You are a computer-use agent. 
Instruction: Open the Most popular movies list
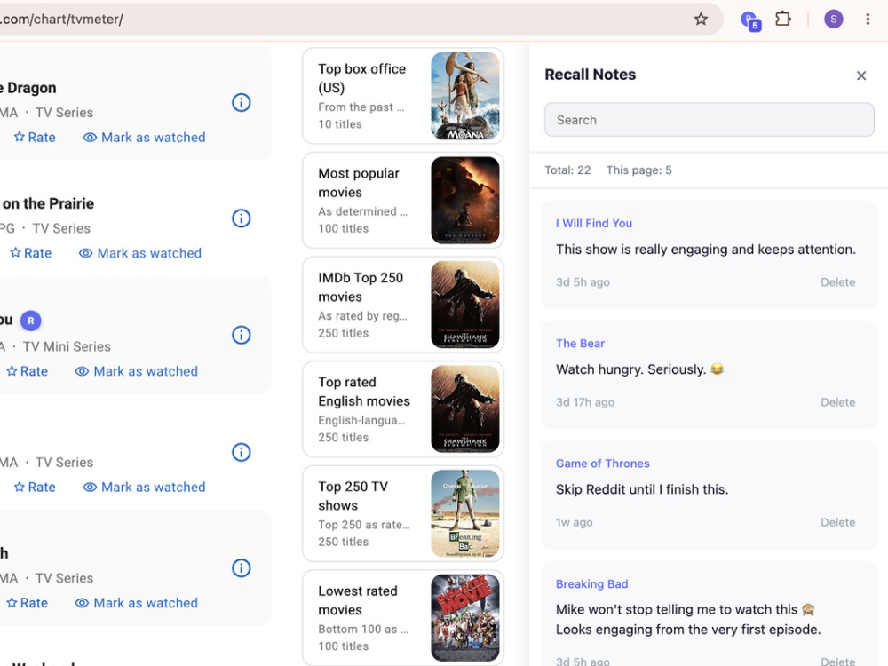pyautogui.click(x=403, y=200)
